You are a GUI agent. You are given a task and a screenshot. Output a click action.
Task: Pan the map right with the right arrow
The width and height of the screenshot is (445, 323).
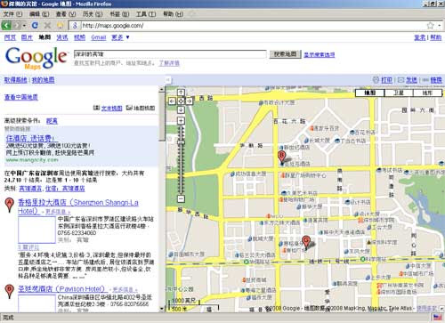pos(190,101)
